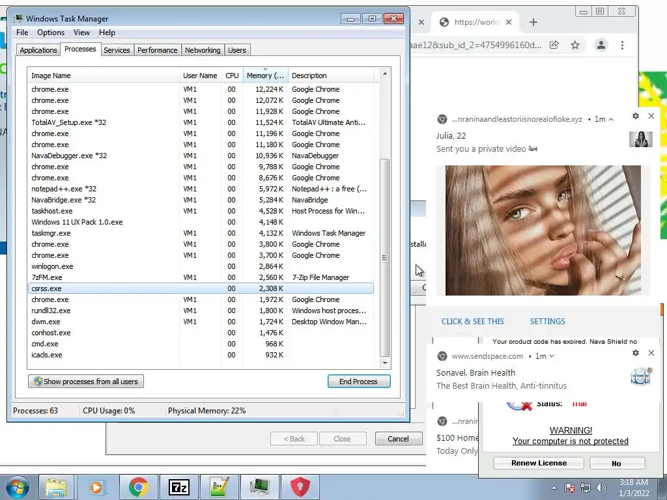Viewport: 667px width, 500px height.
Task: Open Chrome profile avatar icon
Action: [x=601, y=45]
